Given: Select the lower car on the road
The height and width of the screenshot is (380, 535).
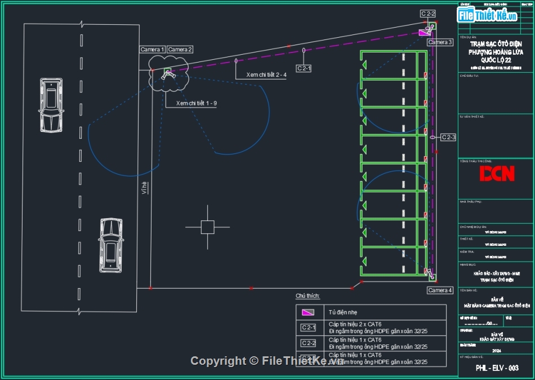Looking at the screenshot, I should pyautogui.click(x=111, y=245).
